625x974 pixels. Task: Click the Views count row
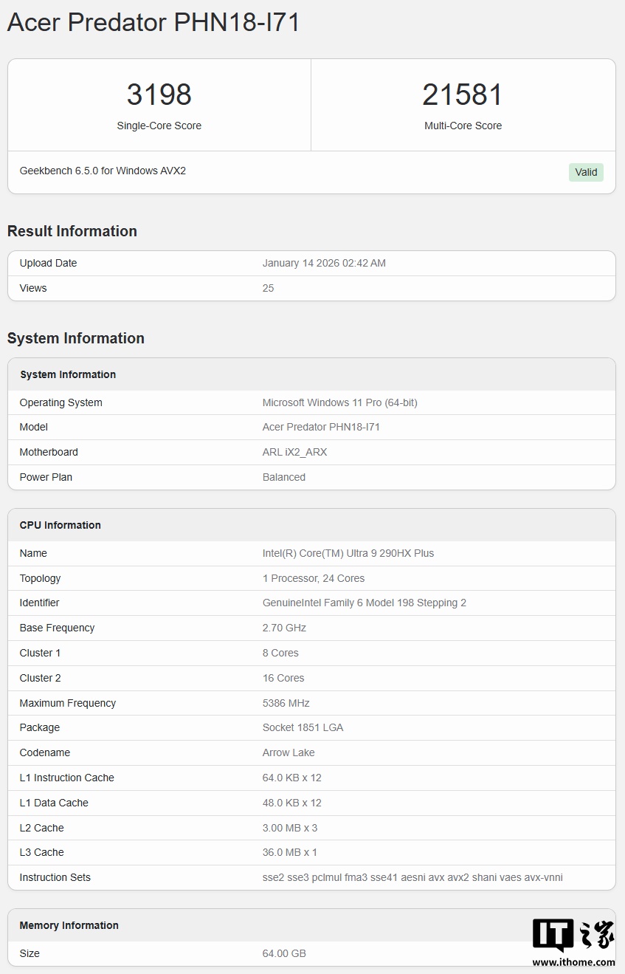311,288
